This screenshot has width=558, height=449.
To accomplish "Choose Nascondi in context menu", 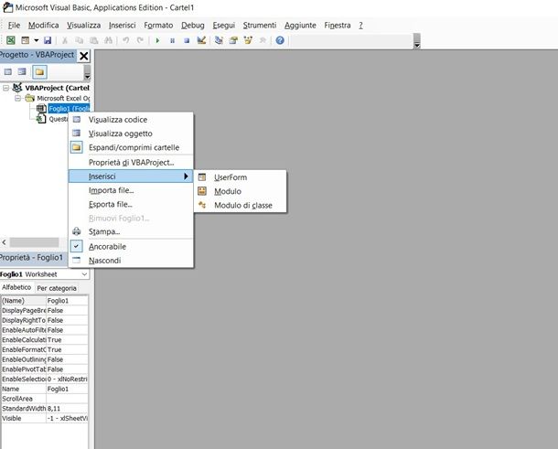I will point(131,261).
